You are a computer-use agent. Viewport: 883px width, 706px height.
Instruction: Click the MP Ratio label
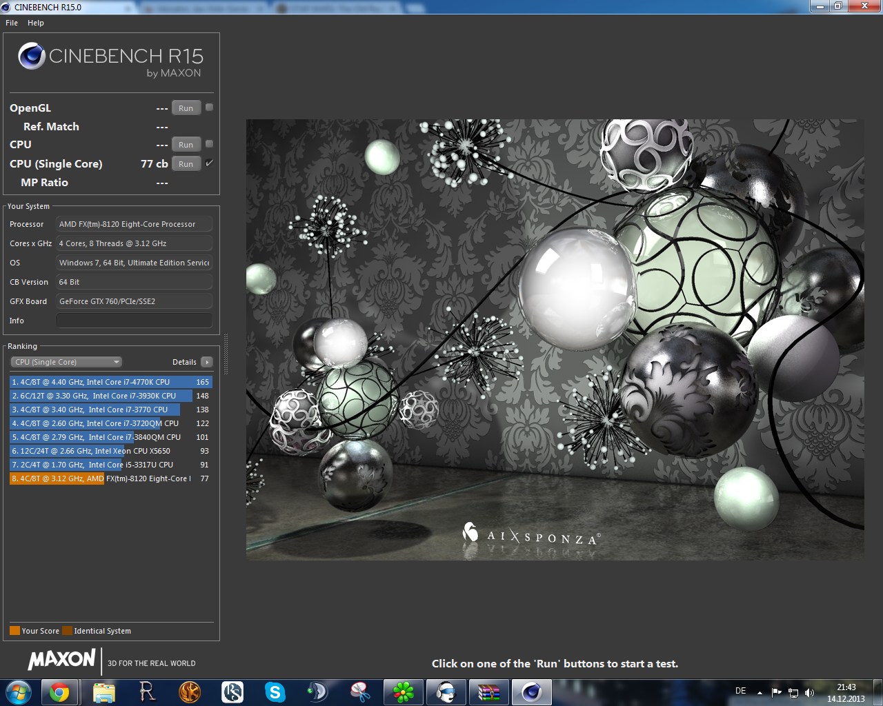44,182
